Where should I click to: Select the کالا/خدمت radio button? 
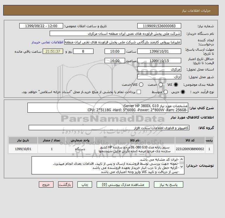[x=141, y=85]
